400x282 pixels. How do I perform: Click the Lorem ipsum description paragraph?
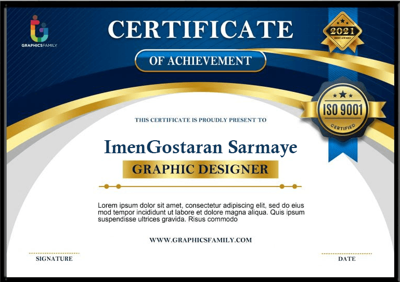click(200, 212)
